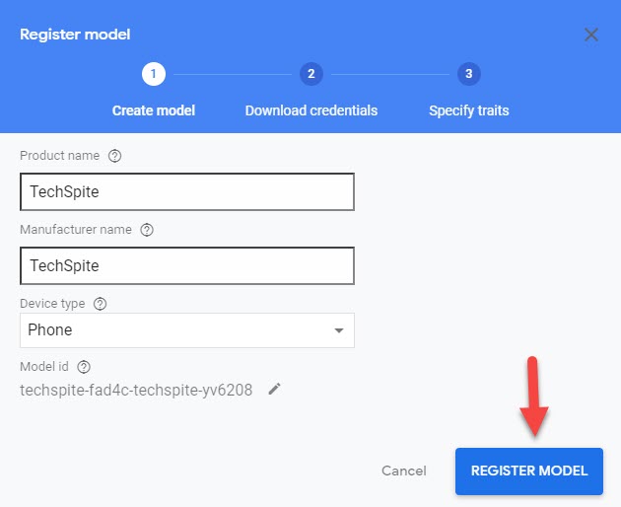Click the Register model dialog title
The width and height of the screenshot is (621, 507).
pyautogui.click(x=75, y=35)
